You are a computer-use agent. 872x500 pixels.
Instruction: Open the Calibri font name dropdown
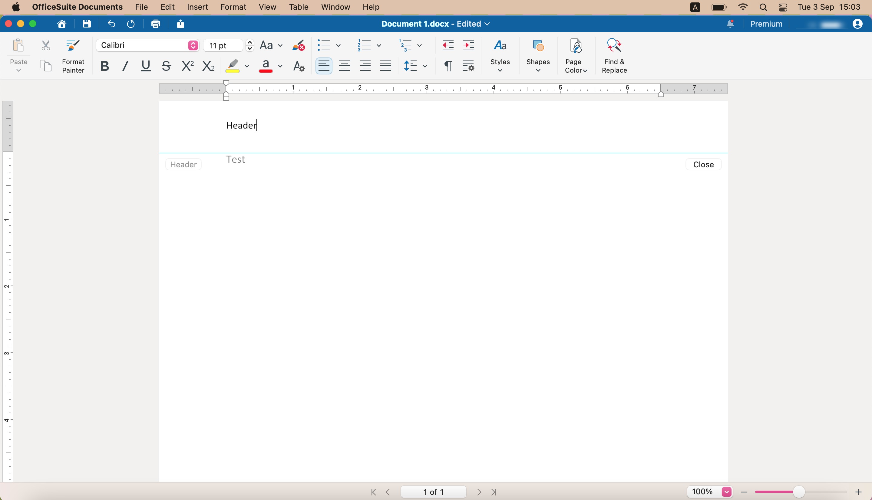pyautogui.click(x=193, y=45)
